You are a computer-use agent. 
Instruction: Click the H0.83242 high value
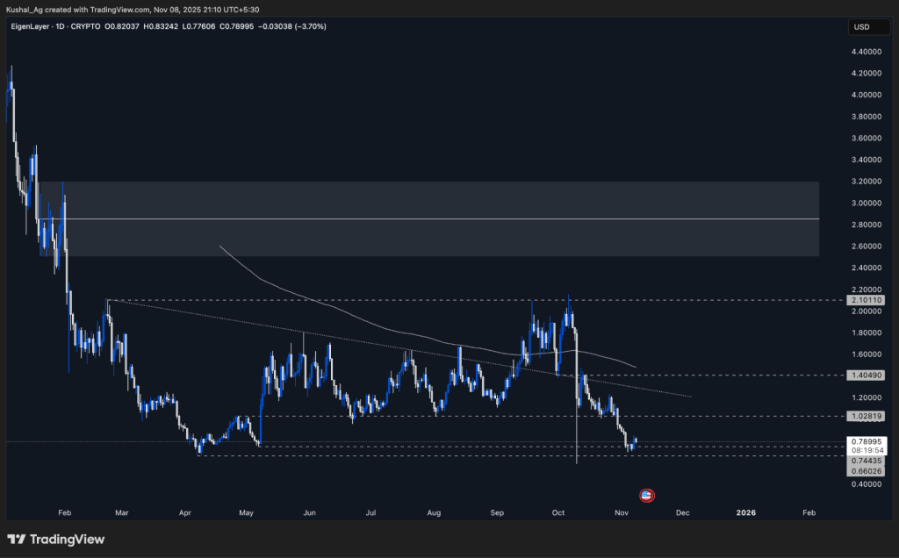(x=160, y=26)
